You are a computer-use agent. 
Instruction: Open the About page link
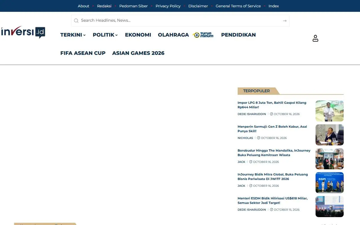click(84, 6)
